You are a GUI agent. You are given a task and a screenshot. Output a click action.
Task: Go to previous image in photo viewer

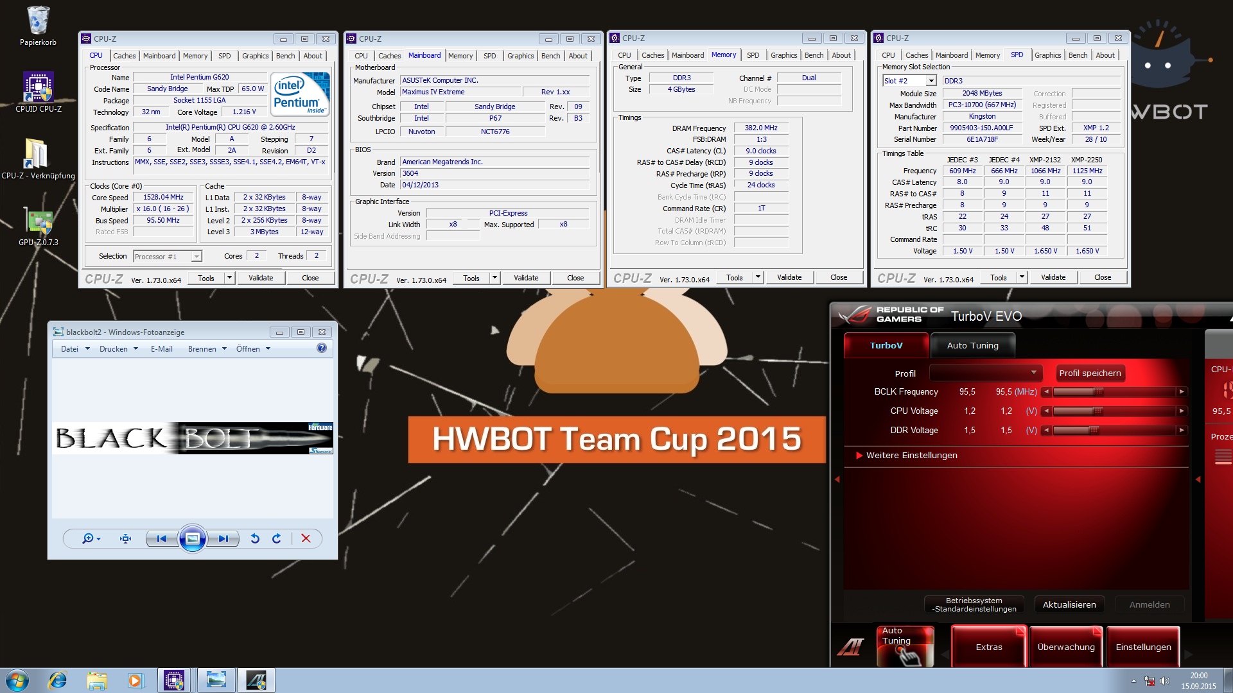coord(162,538)
